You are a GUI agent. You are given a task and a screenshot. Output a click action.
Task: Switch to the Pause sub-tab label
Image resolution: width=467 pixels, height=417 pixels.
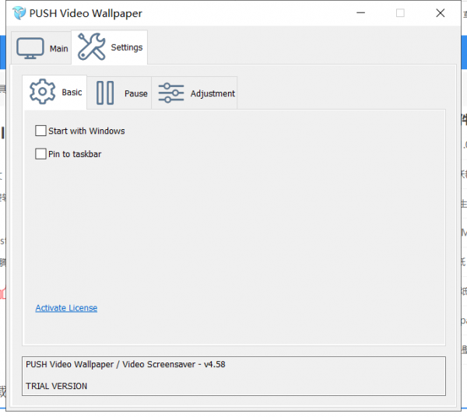135,93
